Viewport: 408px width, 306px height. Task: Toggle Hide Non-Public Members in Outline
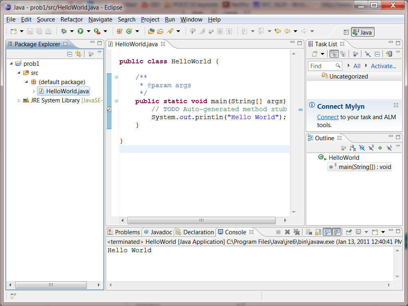pos(380,148)
